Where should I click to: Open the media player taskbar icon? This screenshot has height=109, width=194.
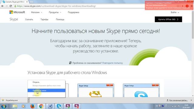pyautogui.click(x=23, y=106)
